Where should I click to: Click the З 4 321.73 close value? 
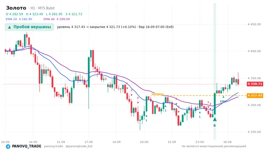coord(74,14)
